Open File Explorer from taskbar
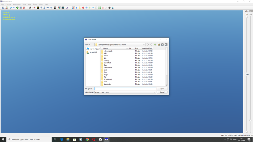The width and height of the screenshot is (253, 142). (68, 139)
